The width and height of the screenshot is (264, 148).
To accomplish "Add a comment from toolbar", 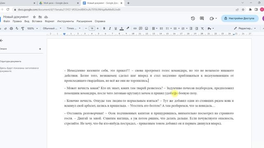I will pyautogui.click(x=141, y=28).
